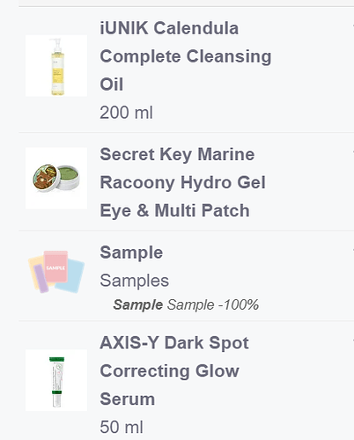The height and width of the screenshot is (440, 354).
Task: Click the word Oil in the iUNIK title
Action: tap(112, 84)
